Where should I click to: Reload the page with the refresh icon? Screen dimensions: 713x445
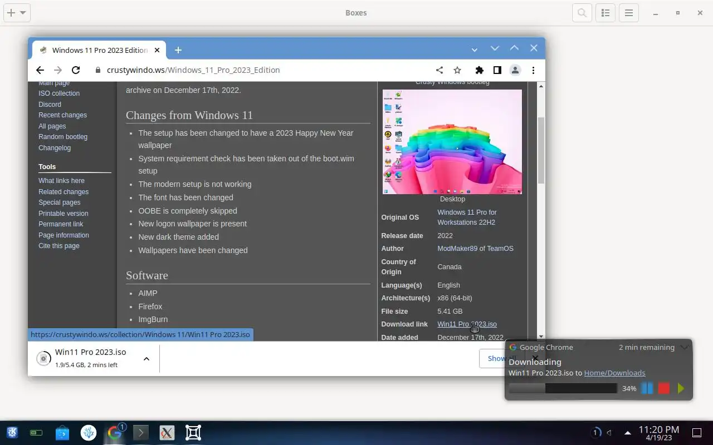(76, 70)
